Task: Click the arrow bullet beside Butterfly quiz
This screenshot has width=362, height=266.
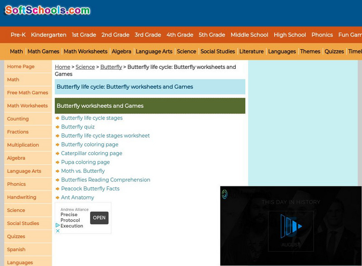Action: click(x=57, y=127)
